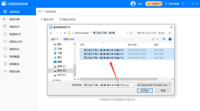Screen dimensions: 200x111
Task: Click the forward arrow in the file dialog
Action: coord(57,33)
